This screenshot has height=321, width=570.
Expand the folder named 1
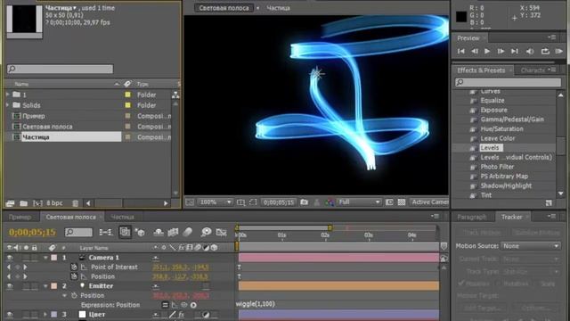coord(8,95)
